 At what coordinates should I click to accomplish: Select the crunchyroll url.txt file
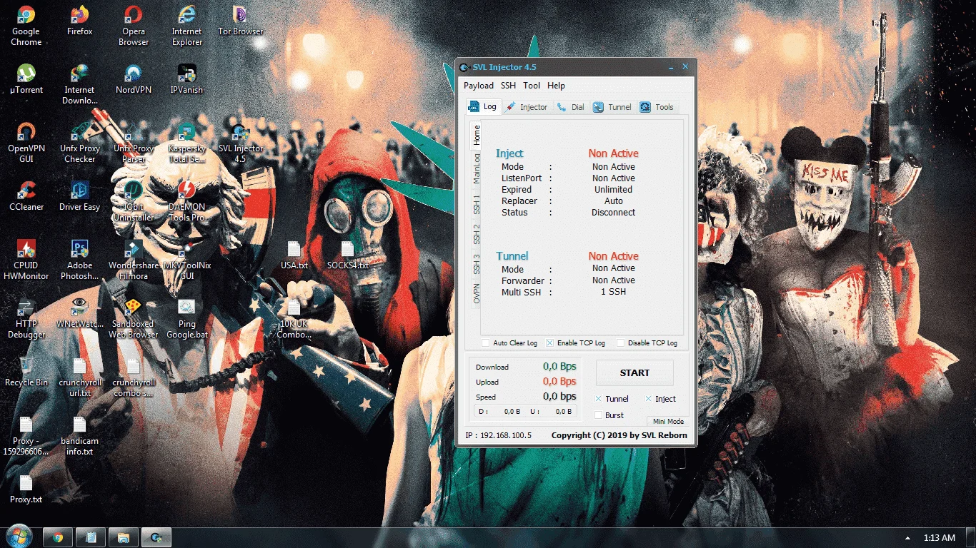pos(79,377)
